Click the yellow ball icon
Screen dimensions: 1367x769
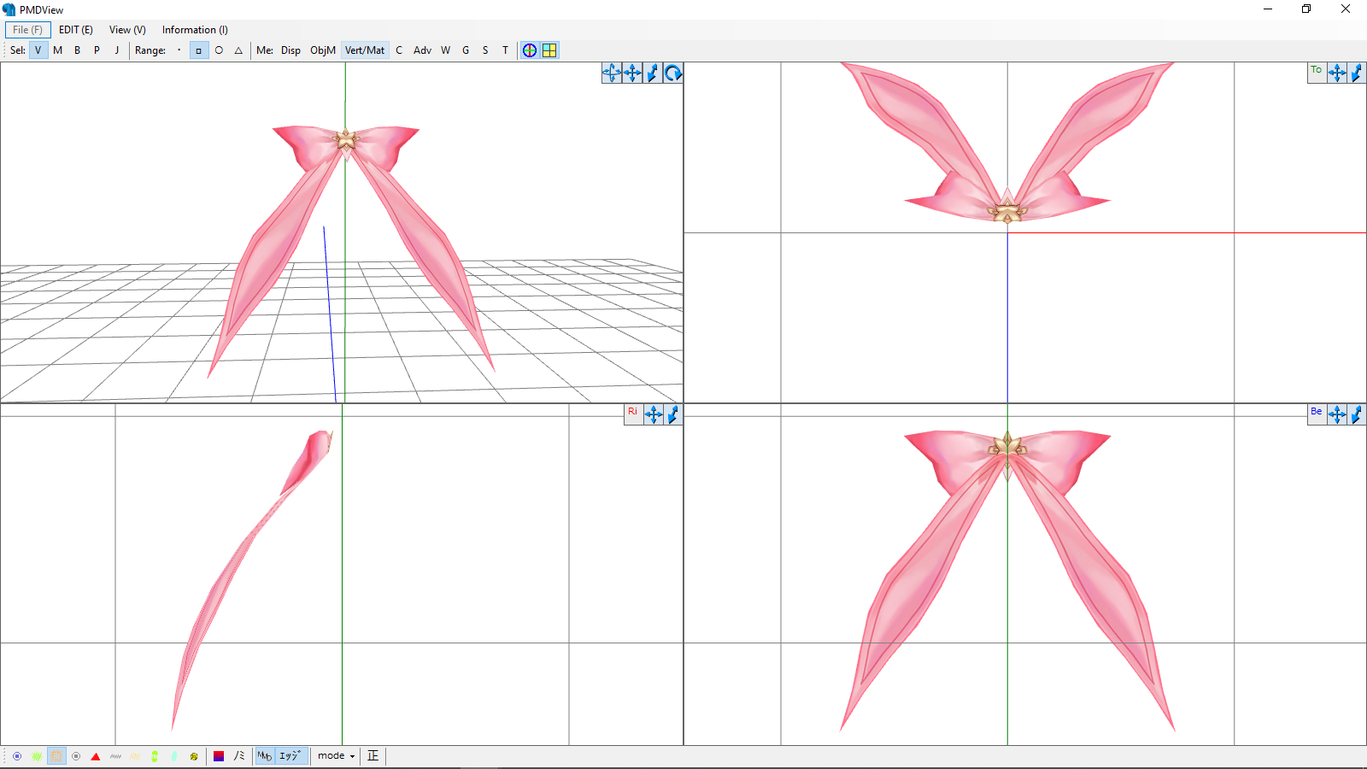coord(194,756)
